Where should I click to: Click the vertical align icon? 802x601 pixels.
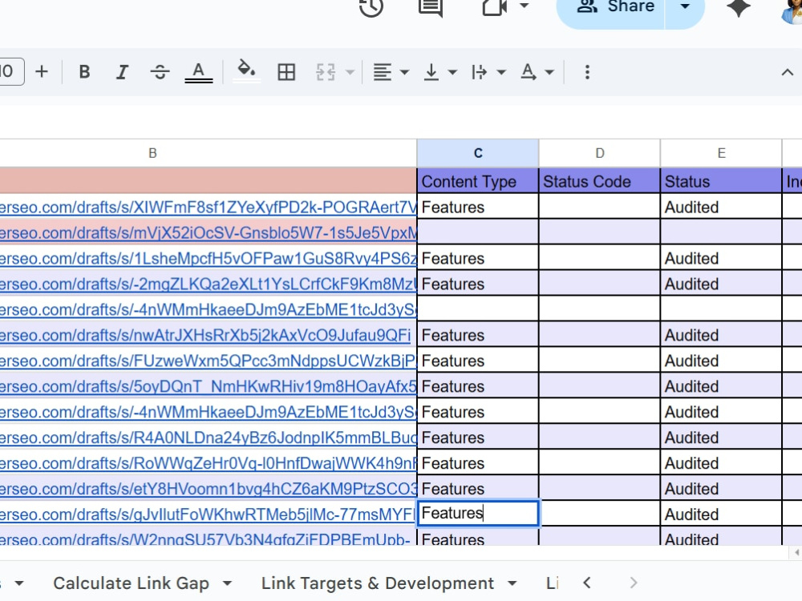point(431,72)
